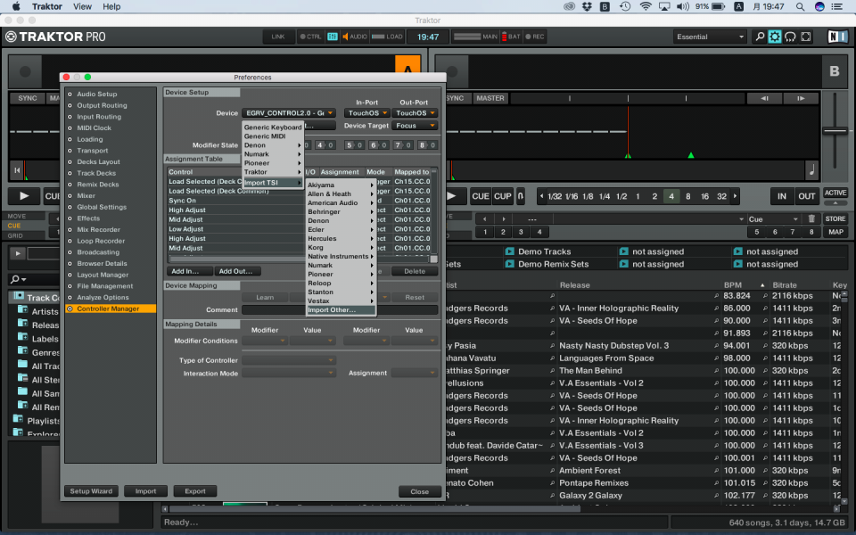Screen dimensions: 856x535
Task: Toggle loop ACTIVE button on Deck B
Action: pos(835,193)
